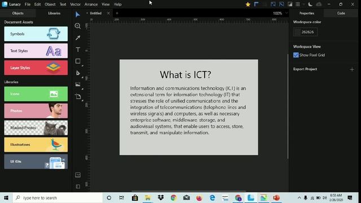The image size is (361, 203).
Task: Switch to the Properties tab
Action: [x=307, y=13]
